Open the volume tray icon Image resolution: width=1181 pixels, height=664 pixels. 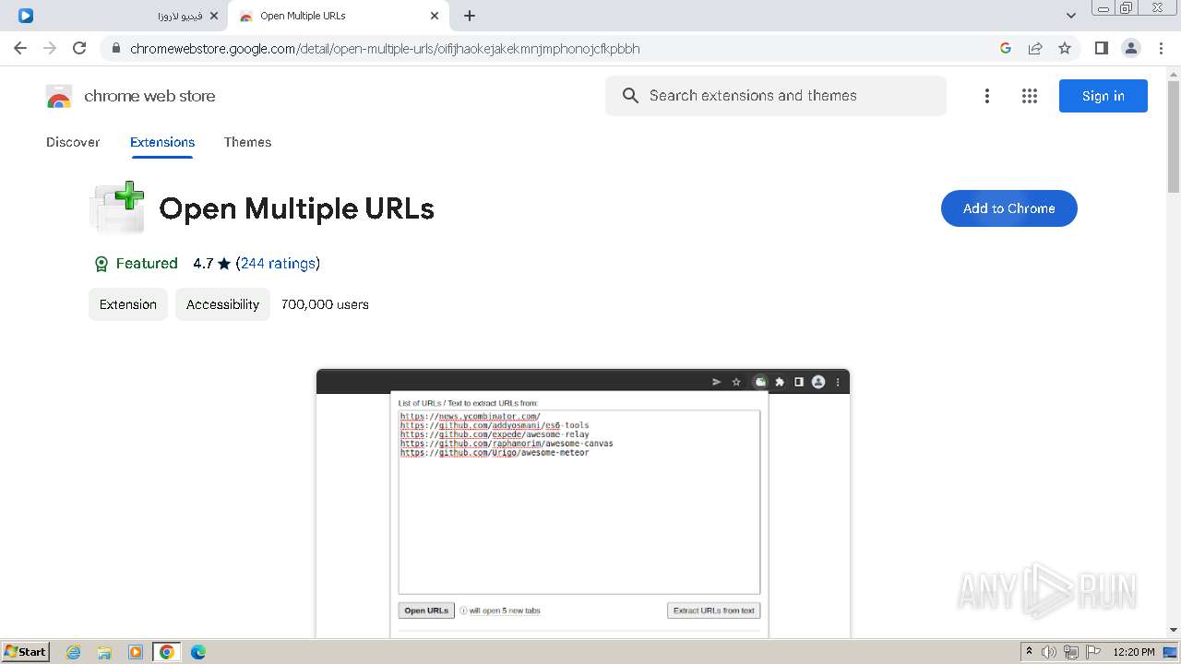click(x=1049, y=652)
